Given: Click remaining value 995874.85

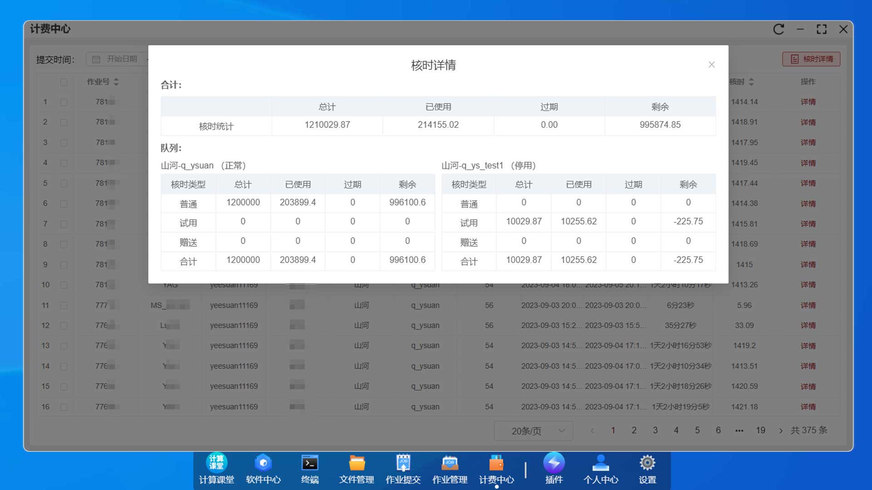Looking at the screenshot, I should (x=660, y=125).
